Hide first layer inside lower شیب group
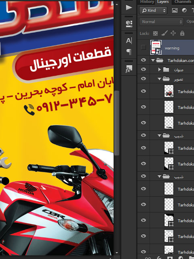The height and width of the screenshot is (259, 194). (143, 189)
